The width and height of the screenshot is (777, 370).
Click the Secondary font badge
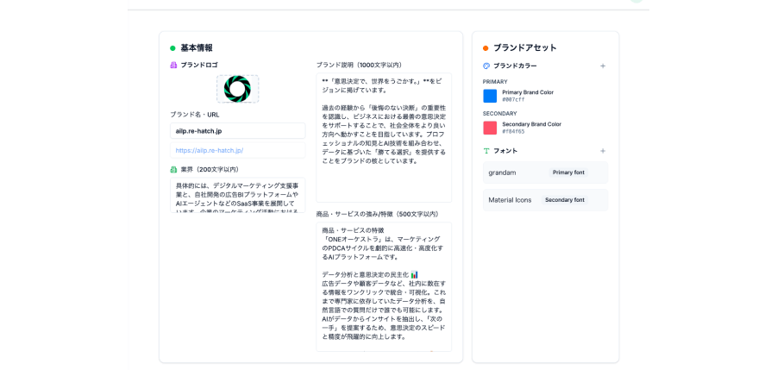tap(565, 200)
